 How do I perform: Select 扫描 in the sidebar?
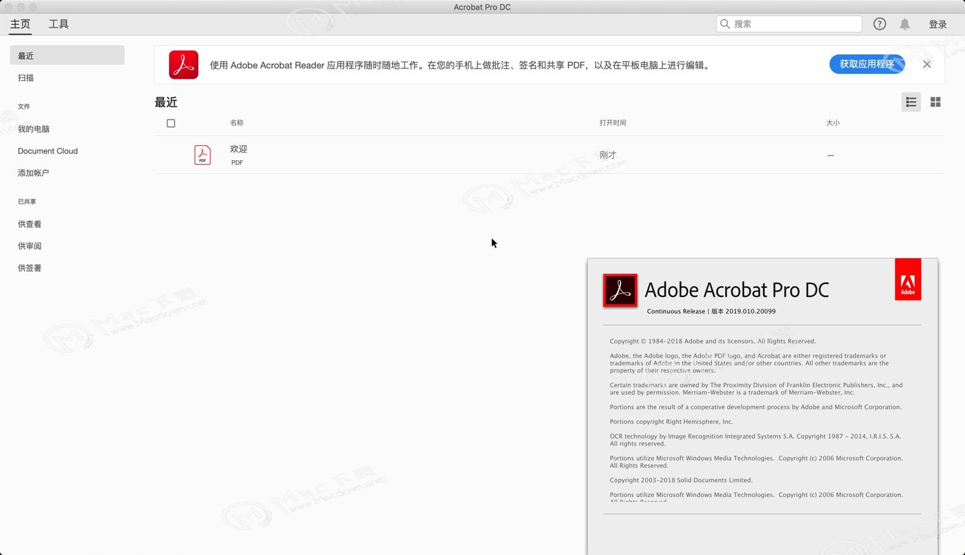click(26, 77)
